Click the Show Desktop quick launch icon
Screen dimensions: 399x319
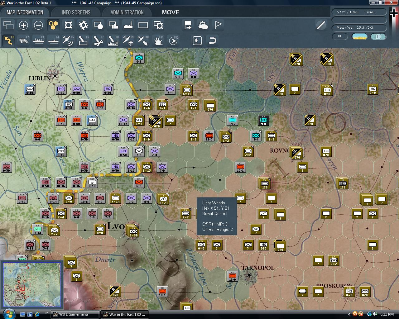23,314
